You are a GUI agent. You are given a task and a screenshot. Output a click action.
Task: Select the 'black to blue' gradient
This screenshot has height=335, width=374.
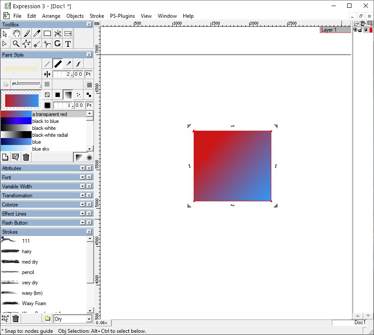click(x=45, y=121)
